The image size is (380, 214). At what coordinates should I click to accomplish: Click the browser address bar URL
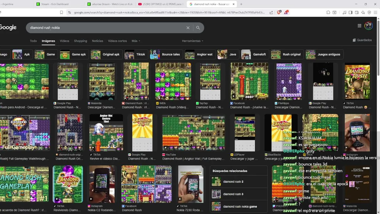click(169, 12)
